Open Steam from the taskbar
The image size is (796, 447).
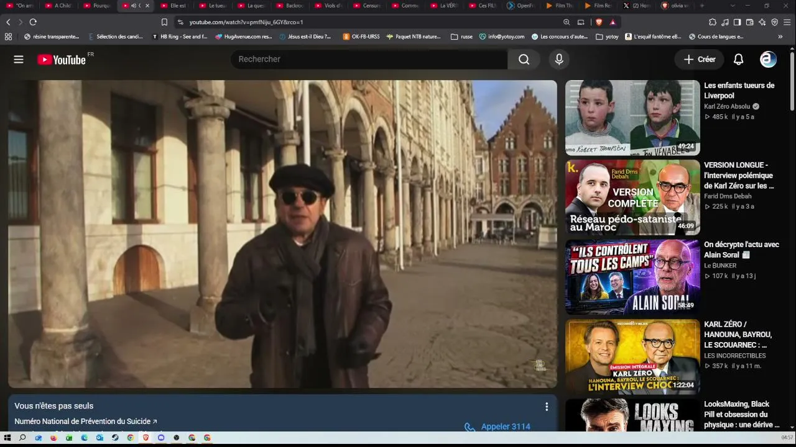coord(115,438)
